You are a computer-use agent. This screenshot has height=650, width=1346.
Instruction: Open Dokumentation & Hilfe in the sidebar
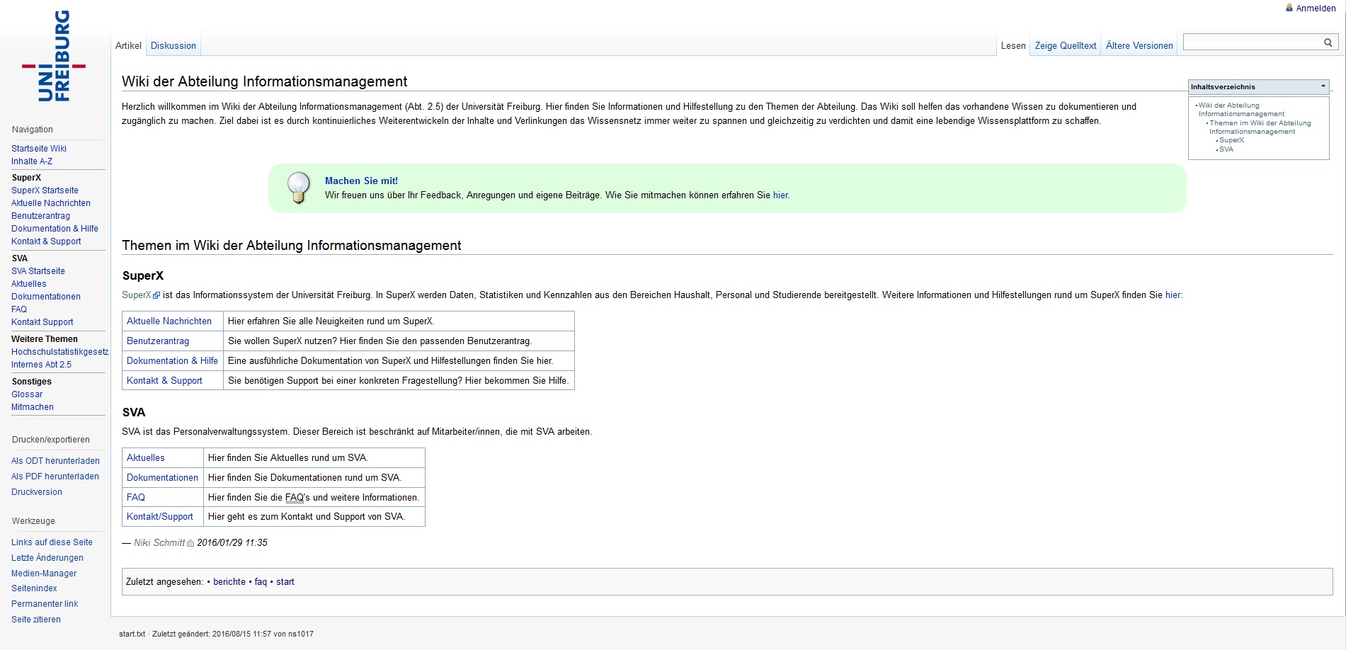point(55,229)
